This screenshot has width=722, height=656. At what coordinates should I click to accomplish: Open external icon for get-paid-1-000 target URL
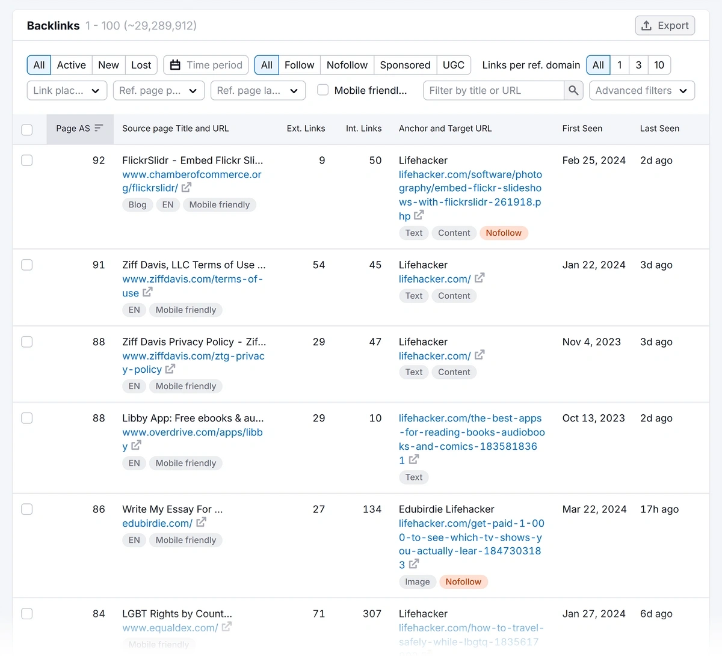(414, 564)
